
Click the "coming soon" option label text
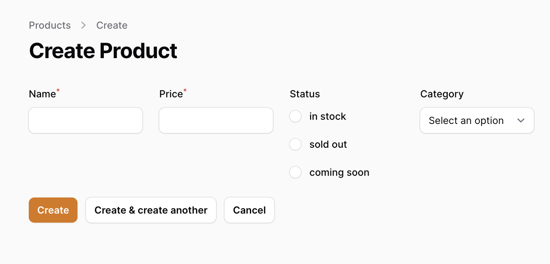click(339, 173)
